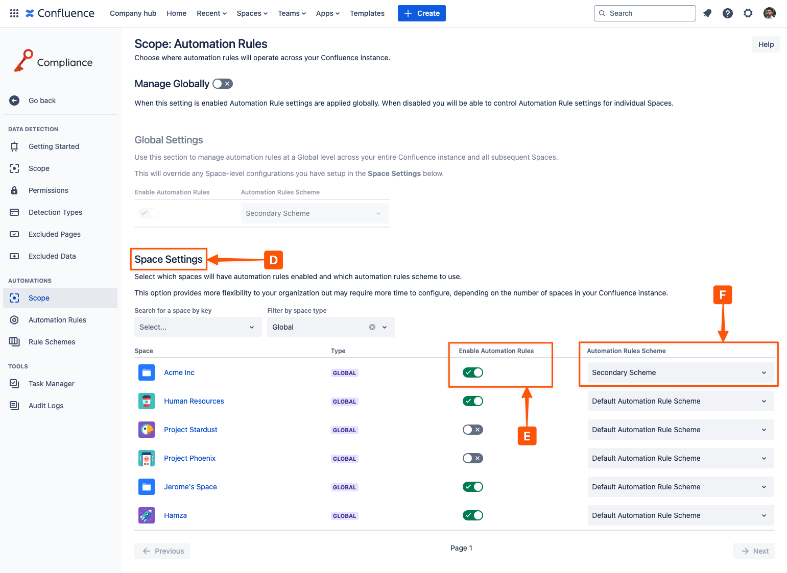This screenshot has height=573, width=787.
Task: Click the Go back arrow icon
Action: point(14,101)
